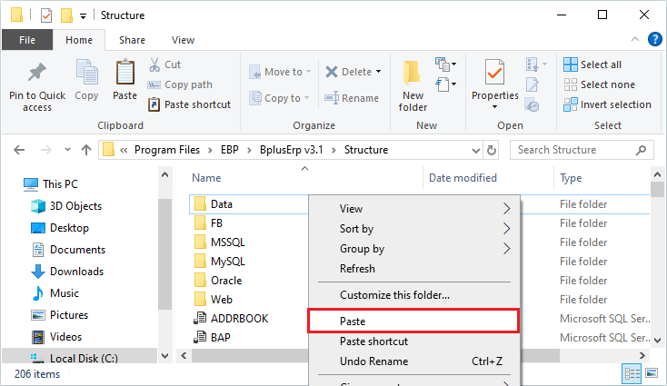667x386 pixels.
Task: Choose Undo Rename in context menu
Action: point(413,361)
